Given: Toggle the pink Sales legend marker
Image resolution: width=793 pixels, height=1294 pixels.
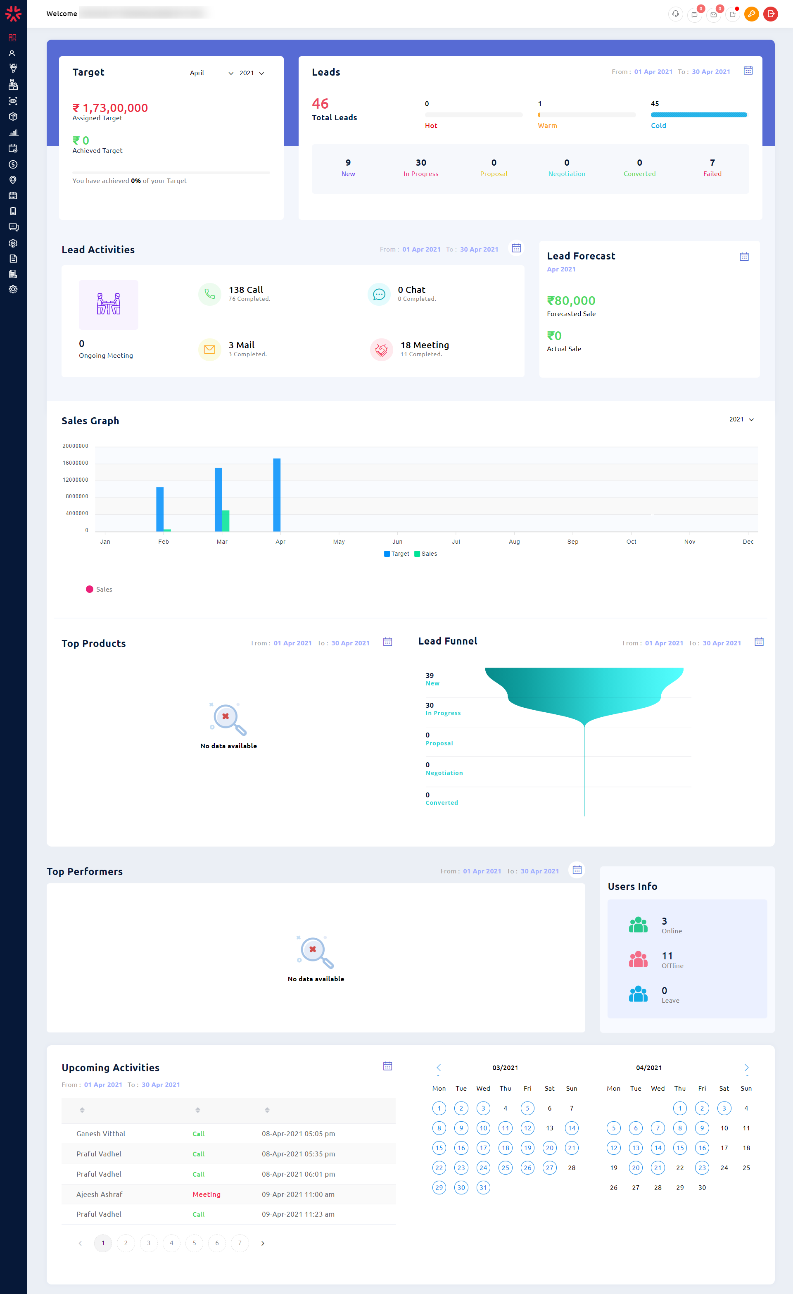Looking at the screenshot, I should click(90, 589).
